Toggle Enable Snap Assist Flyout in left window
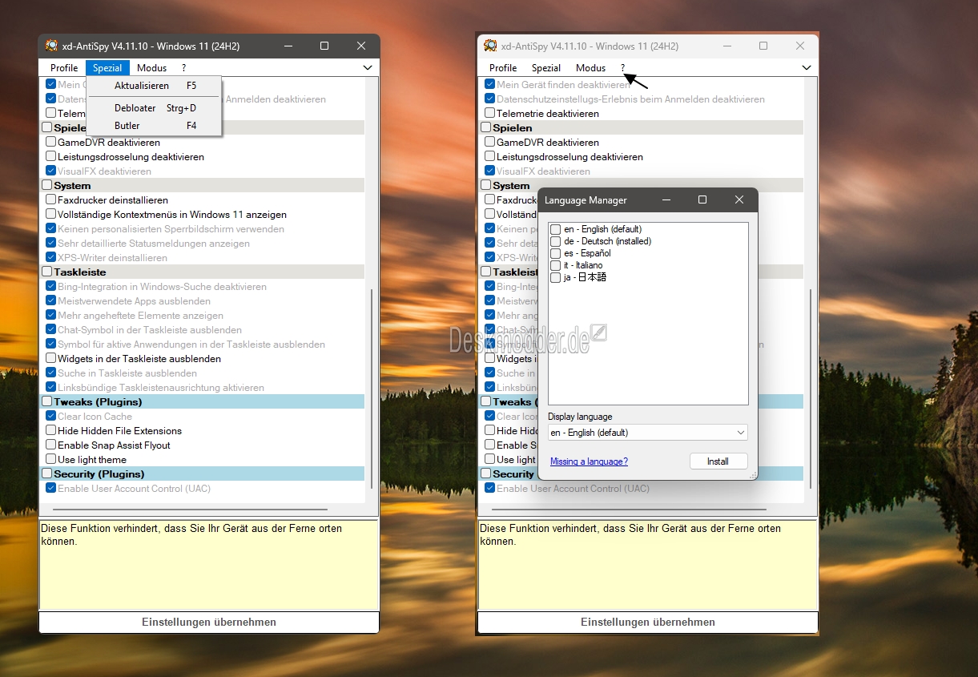Image resolution: width=978 pixels, height=677 pixels. [51, 445]
